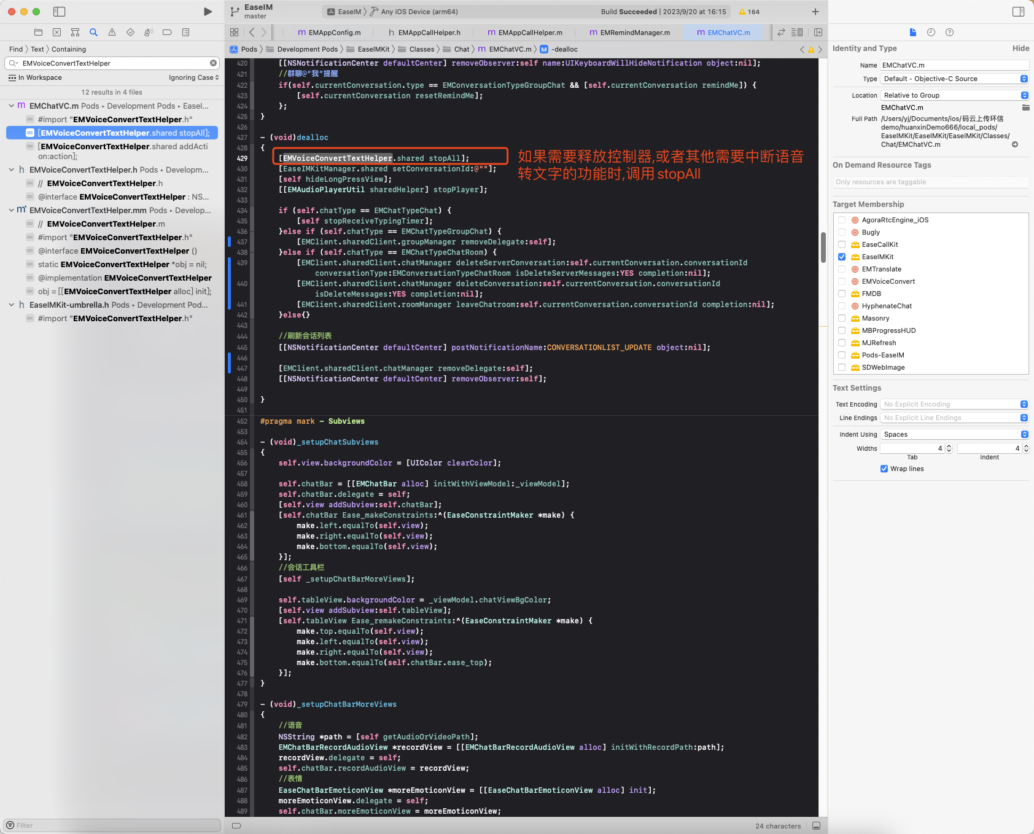Select the Quick Help inspector icon
1034x834 pixels.
pyautogui.click(x=949, y=33)
